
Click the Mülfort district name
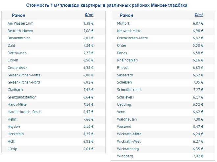pos(123,23)
